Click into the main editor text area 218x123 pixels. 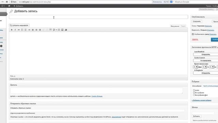pos(98,53)
